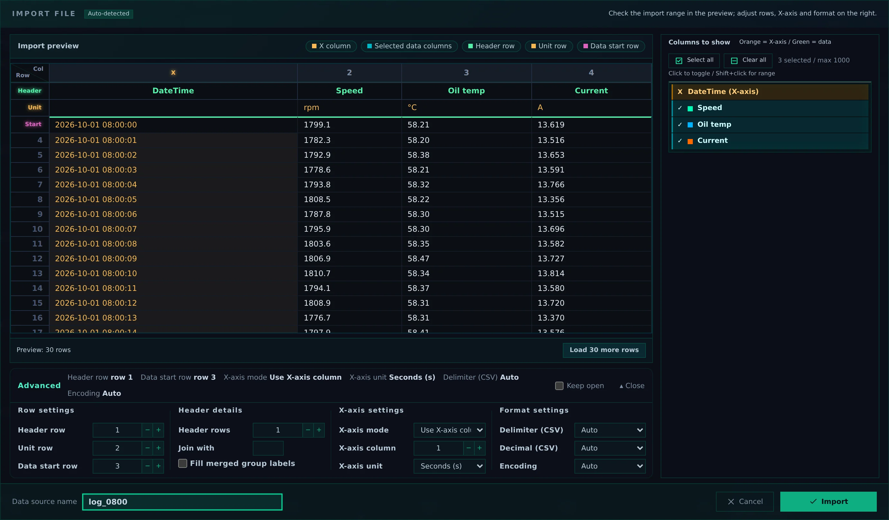Toggle the Keep open checkbox
Image resolution: width=889 pixels, height=520 pixels.
pyautogui.click(x=559, y=386)
